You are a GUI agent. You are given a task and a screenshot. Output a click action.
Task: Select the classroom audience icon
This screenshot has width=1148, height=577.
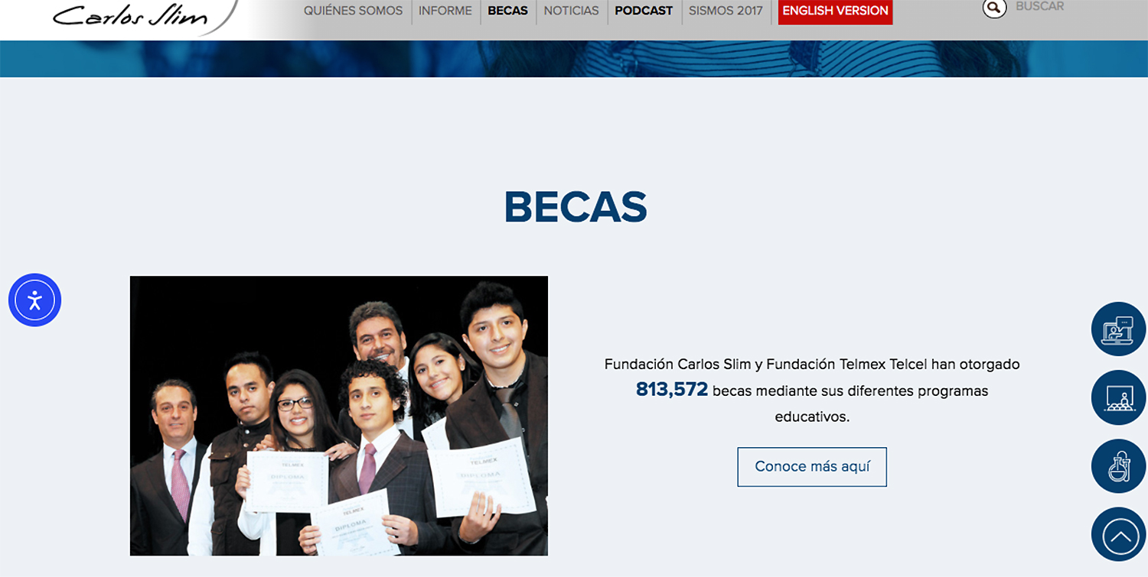(x=1118, y=397)
